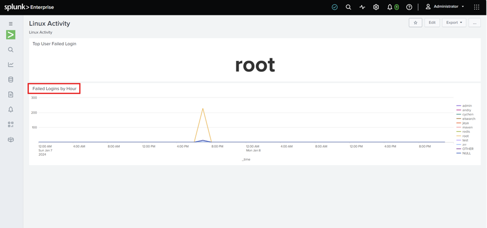The width and height of the screenshot is (487, 228).
Task: Open the analytics line-chart sidebar icon
Action: coord(10,64)
